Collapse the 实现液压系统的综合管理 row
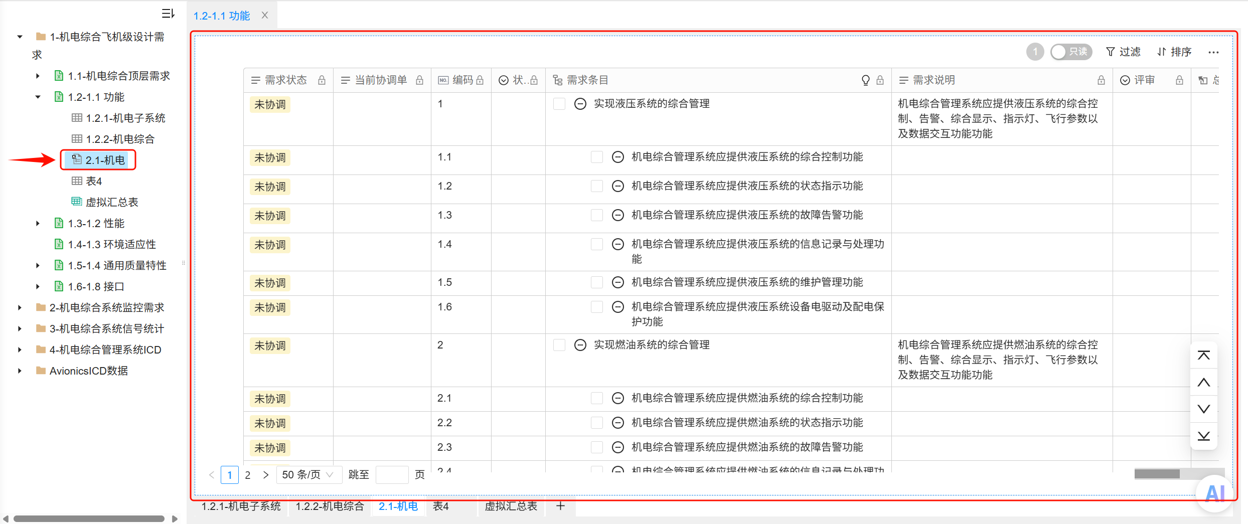 coord(580,104)
